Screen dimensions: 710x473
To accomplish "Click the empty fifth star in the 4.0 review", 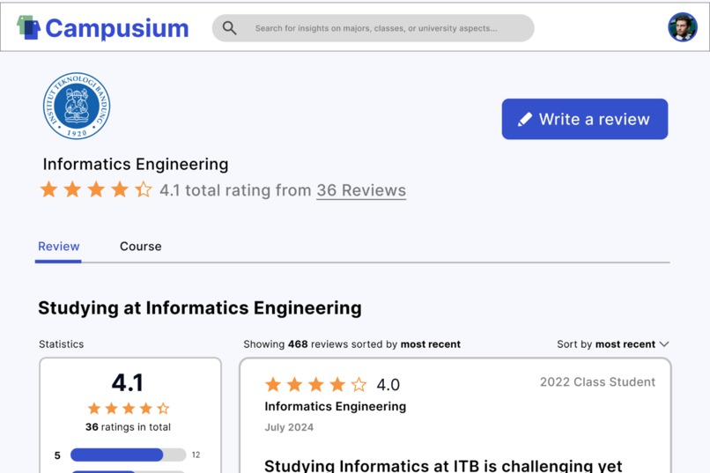I will tap(359, 384).
